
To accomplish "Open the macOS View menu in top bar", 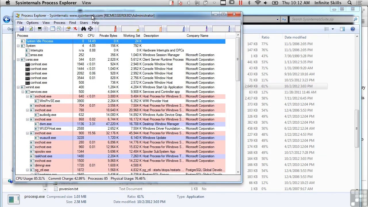I will [86, 3].
